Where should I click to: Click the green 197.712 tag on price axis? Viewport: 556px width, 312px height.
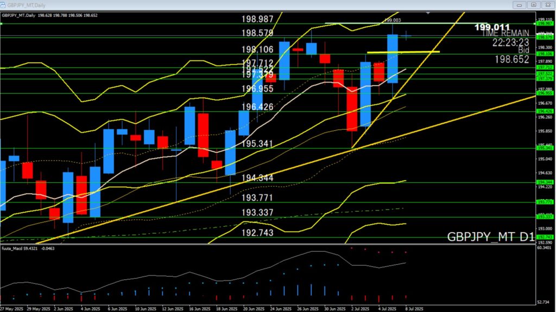[545, 67]
